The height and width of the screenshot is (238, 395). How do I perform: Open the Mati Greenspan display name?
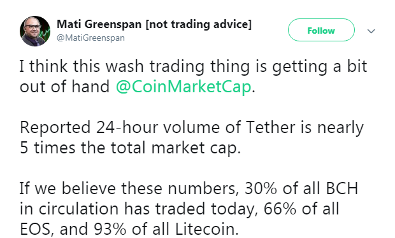[x=99, y=24]
